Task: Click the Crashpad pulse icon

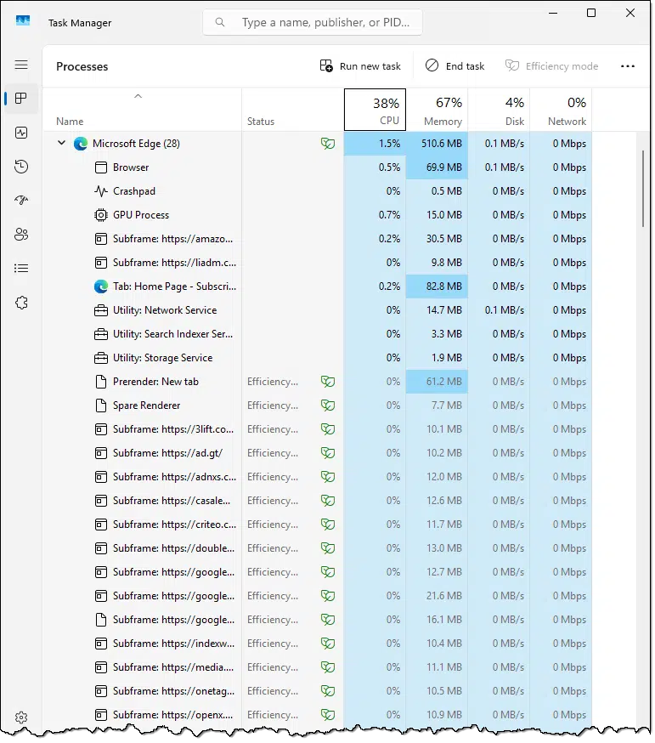Action: pos(101,191)
